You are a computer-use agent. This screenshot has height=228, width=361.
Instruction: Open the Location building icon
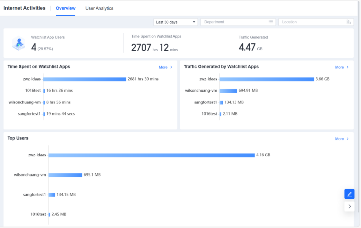pos(349,22)
